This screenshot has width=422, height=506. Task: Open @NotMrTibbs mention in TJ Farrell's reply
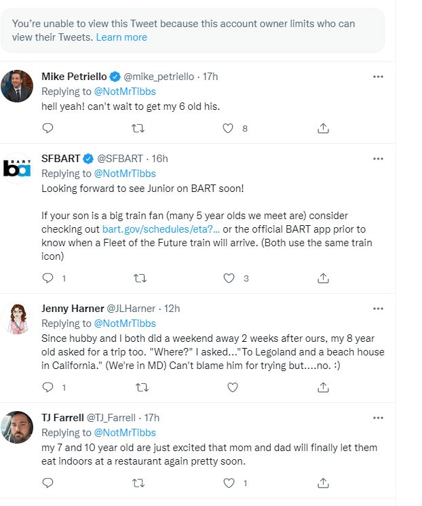click(x=125, y=433)
